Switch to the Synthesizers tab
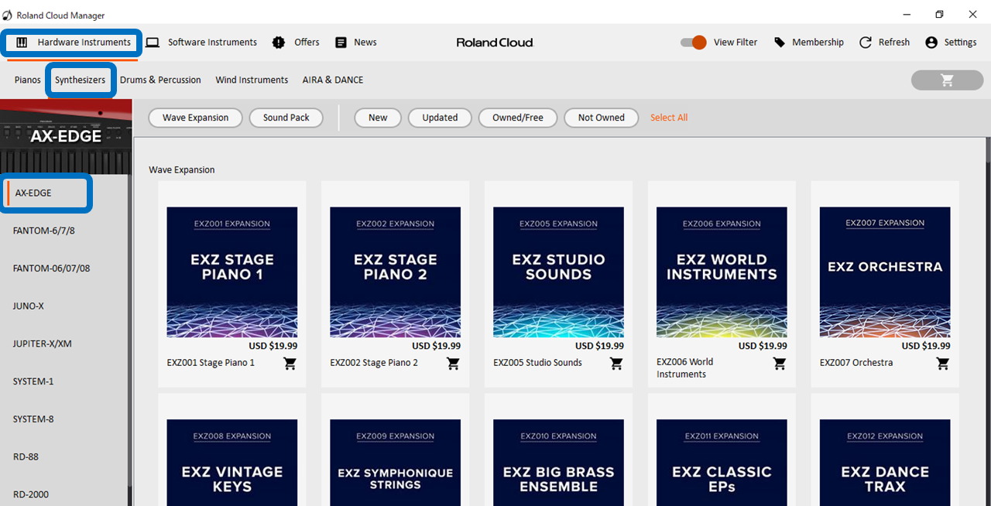 coord(81,80)
